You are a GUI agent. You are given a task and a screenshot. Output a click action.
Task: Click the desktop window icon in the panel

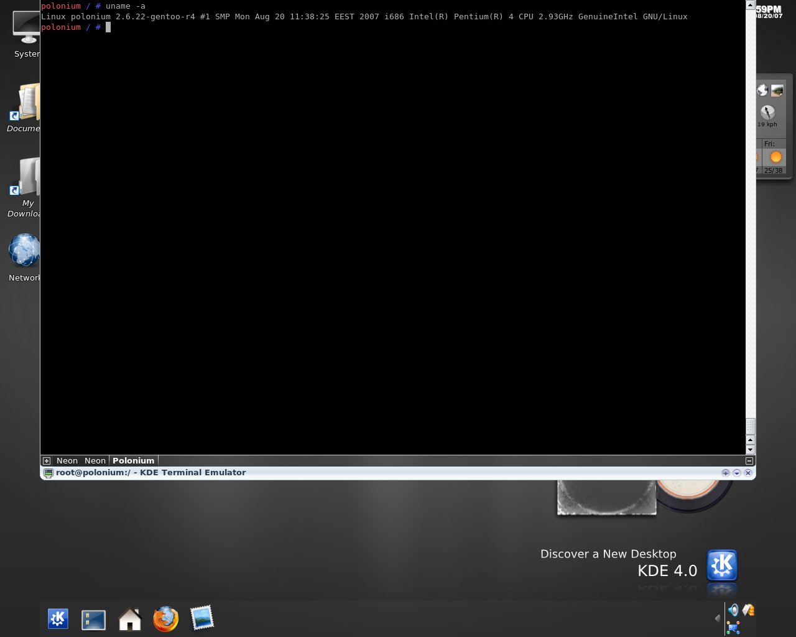coord(93,620)
